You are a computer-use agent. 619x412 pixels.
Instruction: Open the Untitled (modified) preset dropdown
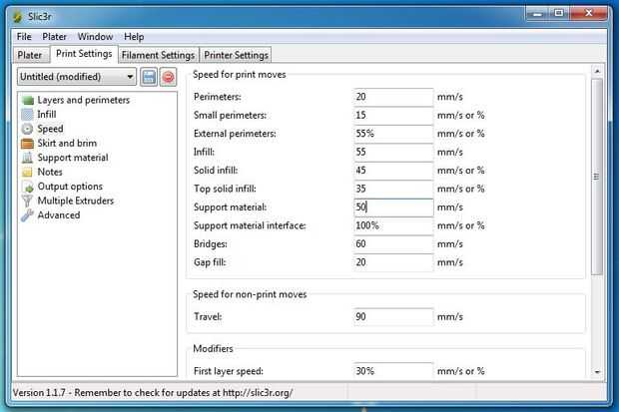(77, 77)
